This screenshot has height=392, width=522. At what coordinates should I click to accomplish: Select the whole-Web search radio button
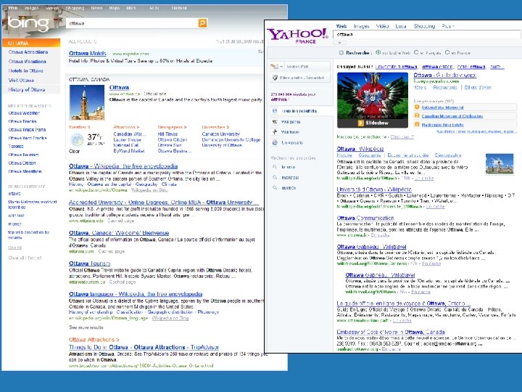coord(378,52)
